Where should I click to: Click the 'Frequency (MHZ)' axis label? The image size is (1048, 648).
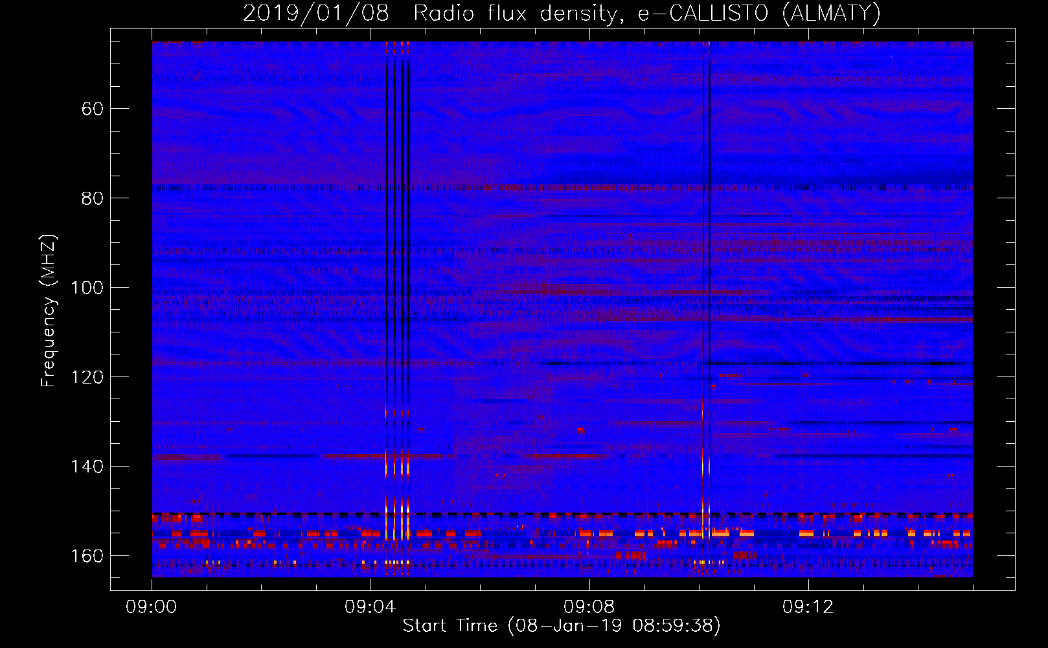point(49,311)
